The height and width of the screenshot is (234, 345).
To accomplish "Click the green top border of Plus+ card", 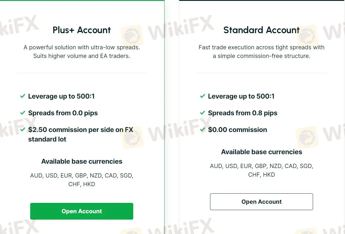I will (82, 1).
